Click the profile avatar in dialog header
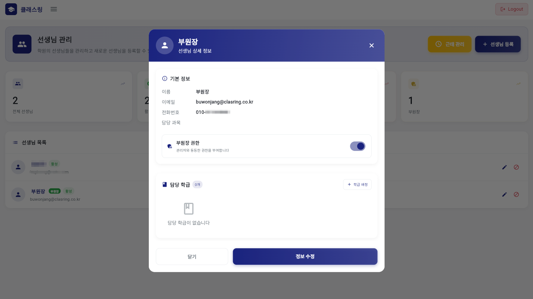The width and height of the screenshot is (533, 299). pos(165,45)
